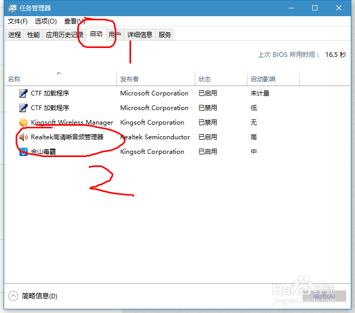Image resolution: width=355 pixels, height=313 pixels.
Task: Close the Task Manager window
Action: tap(339, 8)
